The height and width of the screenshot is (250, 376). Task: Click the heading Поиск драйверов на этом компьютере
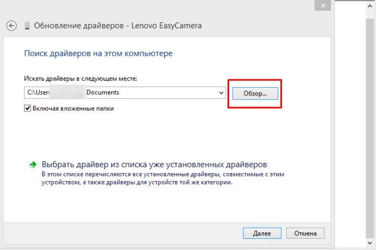click(x=98, y=53)
